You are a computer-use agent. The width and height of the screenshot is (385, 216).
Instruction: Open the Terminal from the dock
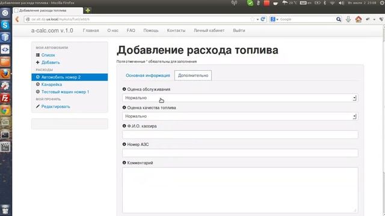click(x=5, y=135)
